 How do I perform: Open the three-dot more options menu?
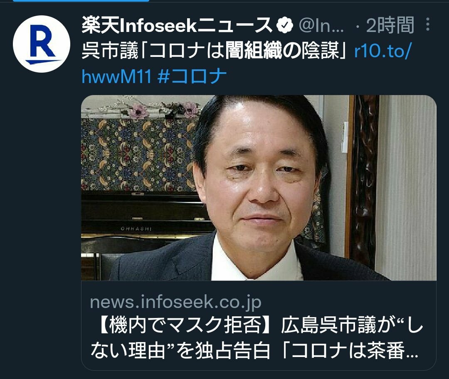[427, 24]
